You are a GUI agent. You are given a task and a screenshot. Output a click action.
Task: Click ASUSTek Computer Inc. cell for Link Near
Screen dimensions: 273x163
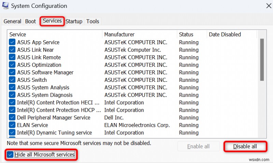pyautogui.click(x=133, y=50)
